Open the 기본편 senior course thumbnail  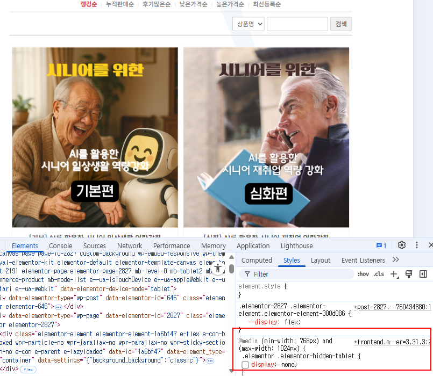tap(95, 137)
